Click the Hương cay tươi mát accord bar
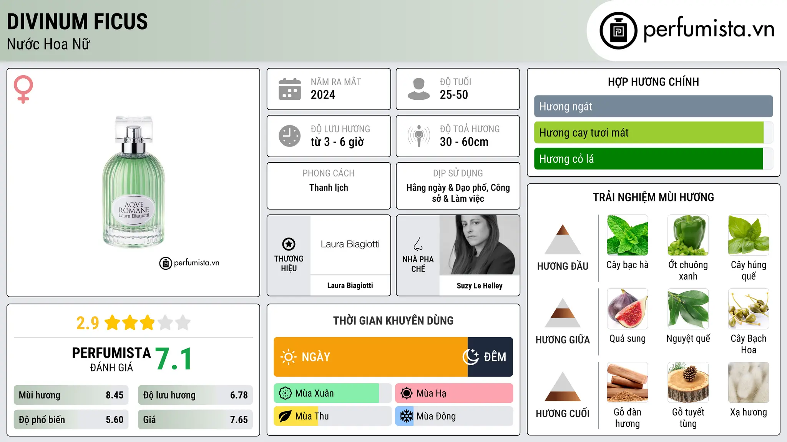The width and height of the screenshot is (787, 442). click(653, 132)
